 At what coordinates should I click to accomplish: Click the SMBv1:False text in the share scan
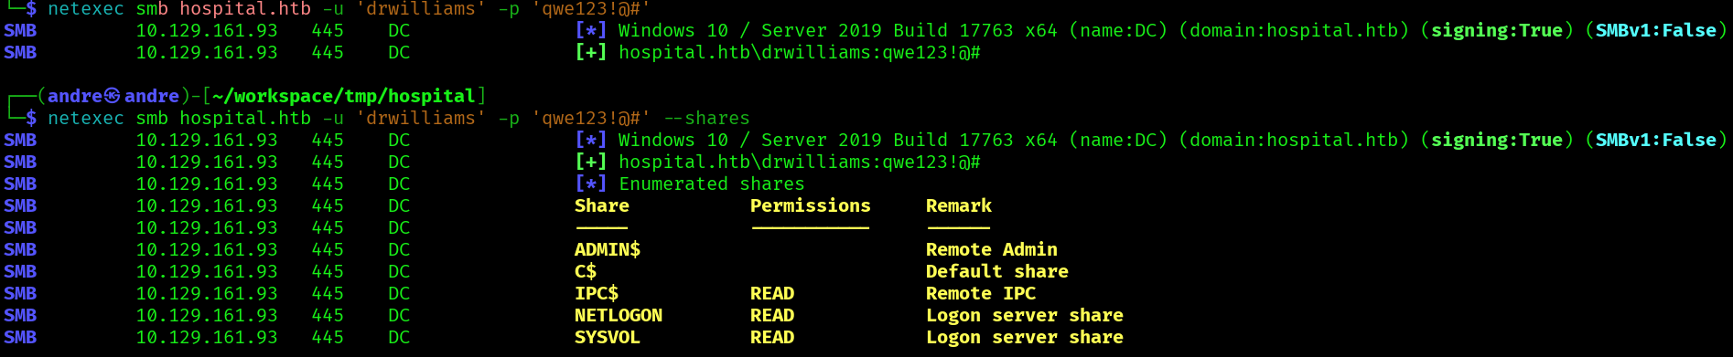coord(1656,140)
